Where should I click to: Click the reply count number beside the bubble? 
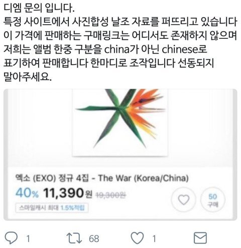coord(28,238)
